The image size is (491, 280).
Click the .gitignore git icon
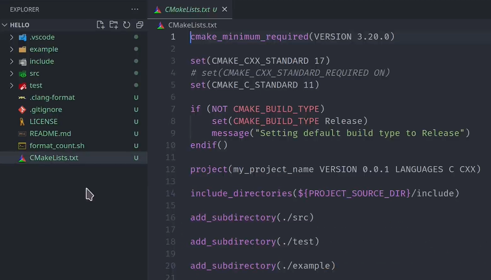point(22,109)
